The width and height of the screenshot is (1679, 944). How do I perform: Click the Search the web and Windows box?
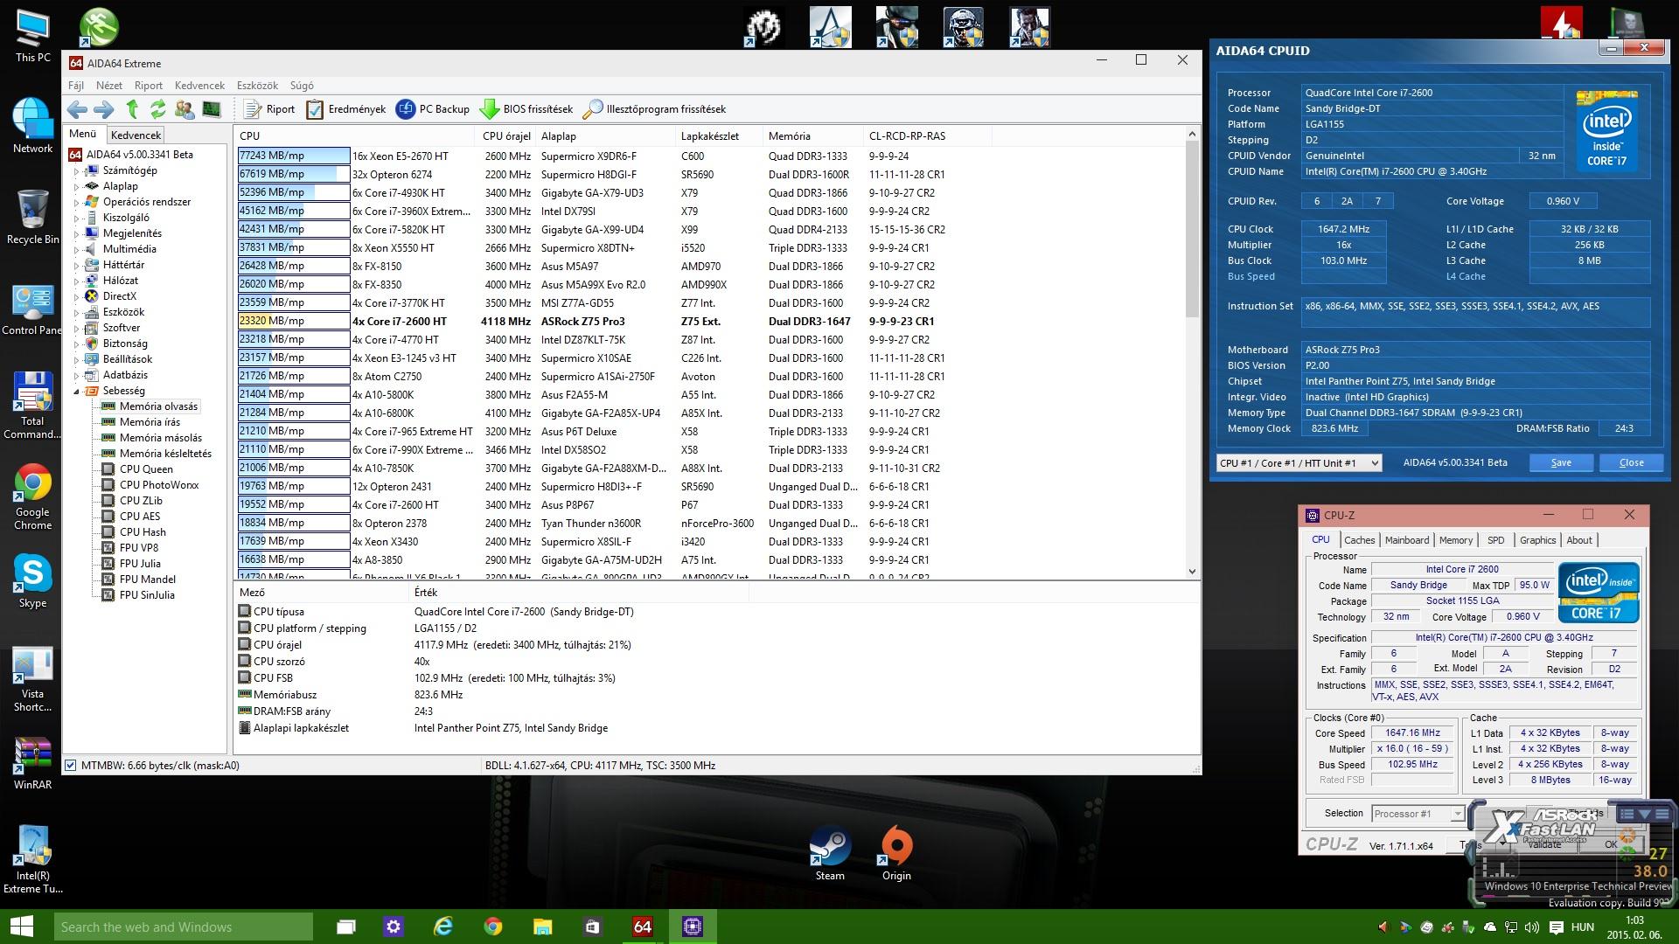tap(183, 927)
